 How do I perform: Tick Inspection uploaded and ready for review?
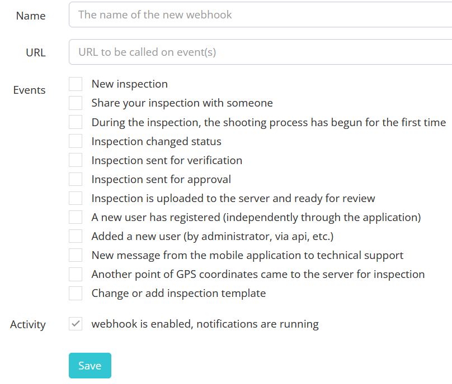coord(76,198)
